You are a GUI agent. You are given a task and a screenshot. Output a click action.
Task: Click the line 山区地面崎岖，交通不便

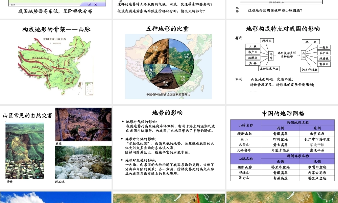(x=272, y=79)
